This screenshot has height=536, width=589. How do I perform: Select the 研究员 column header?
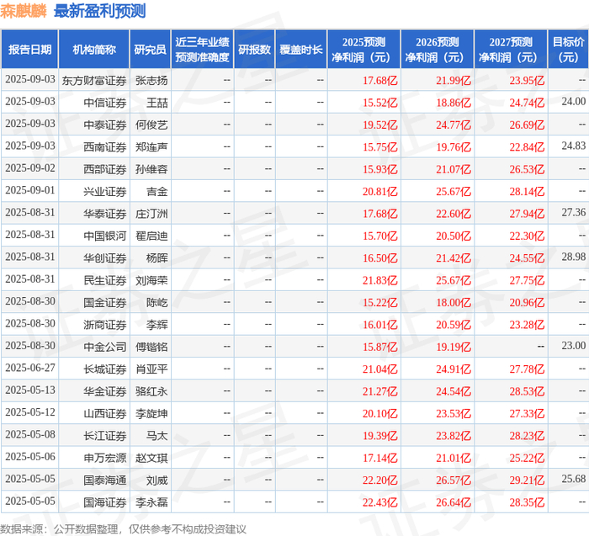click(x=151, y=50)
